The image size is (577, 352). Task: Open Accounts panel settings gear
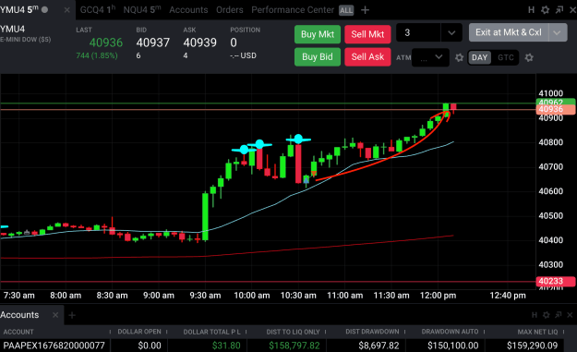pyautogui.click(x=547, y=315)
